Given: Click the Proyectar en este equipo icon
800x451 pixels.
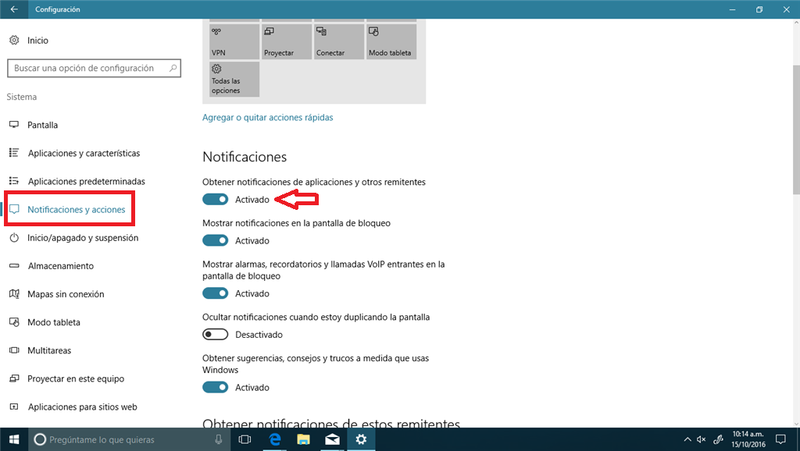Looking at the screenshot, I should pyautogui.click(x=14, y=378).
